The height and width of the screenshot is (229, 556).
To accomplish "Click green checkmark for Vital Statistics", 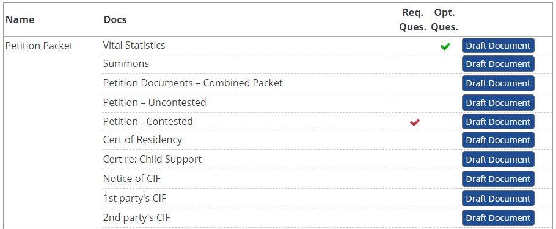I will pyautogui.click(x=445, y=46).
